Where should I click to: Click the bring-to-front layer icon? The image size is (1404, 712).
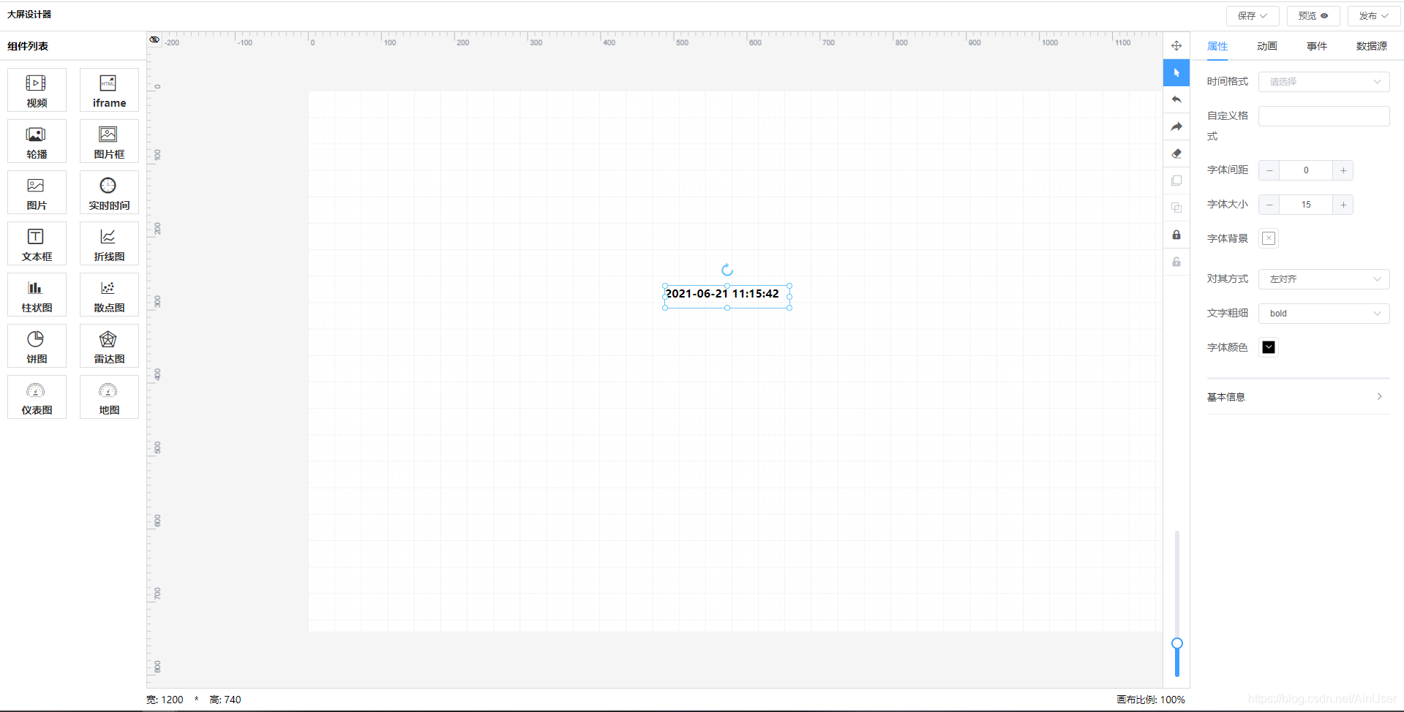point(1176,181)
